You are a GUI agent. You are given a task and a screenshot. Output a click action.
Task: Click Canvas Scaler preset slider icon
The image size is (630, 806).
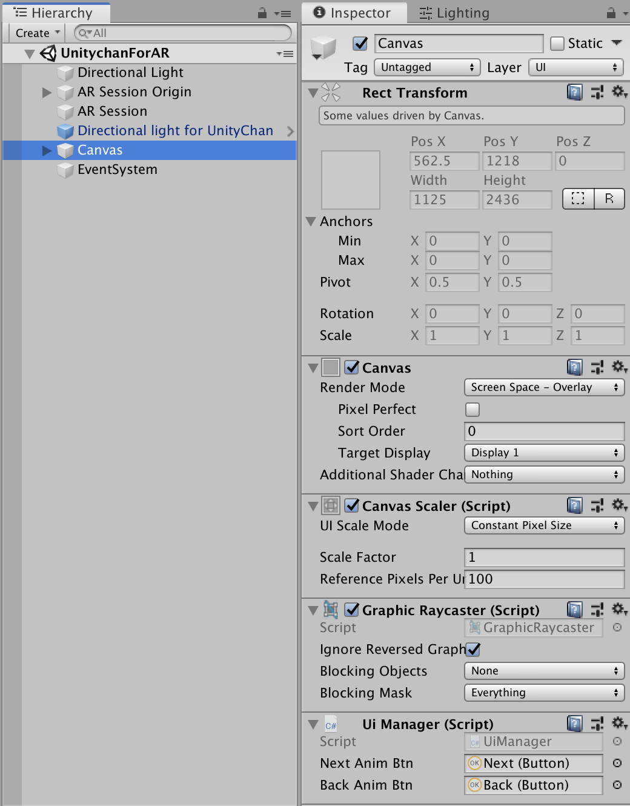(597, 505)
